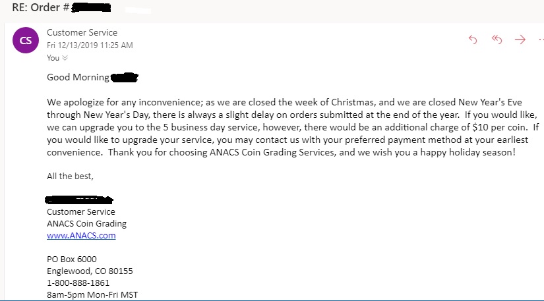544x301 pixels.
Task: Click the PO Box 6000 address line
Action: pos(71,259)
